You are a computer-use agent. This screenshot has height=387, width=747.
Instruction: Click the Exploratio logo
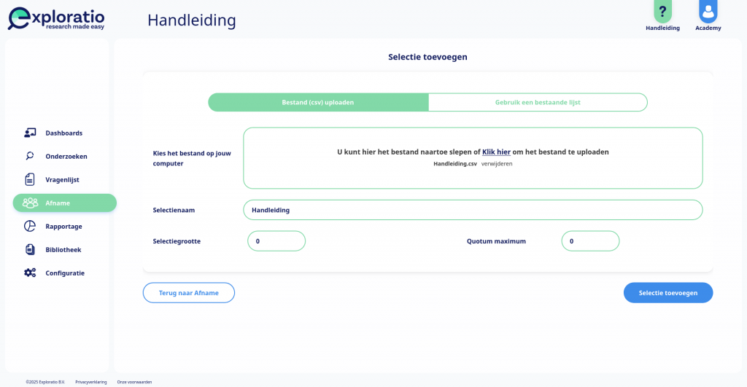(56, 19)
